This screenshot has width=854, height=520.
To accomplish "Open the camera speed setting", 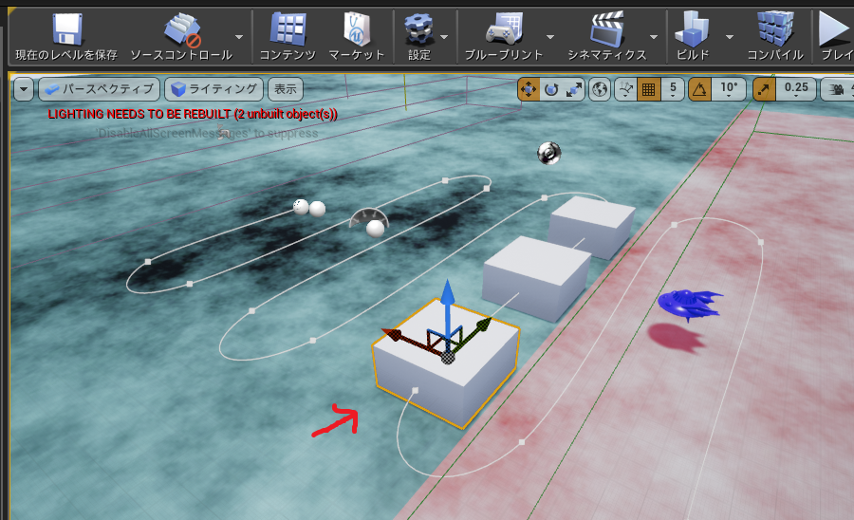I will 837,89.
